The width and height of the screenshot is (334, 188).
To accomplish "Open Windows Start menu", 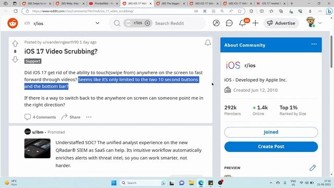I will point(114,183).
